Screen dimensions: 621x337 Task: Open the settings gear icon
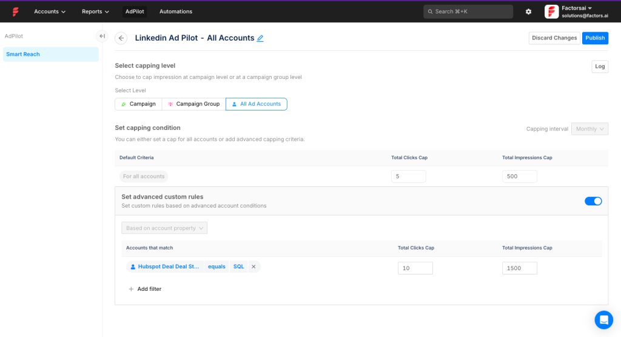[528, 12]
